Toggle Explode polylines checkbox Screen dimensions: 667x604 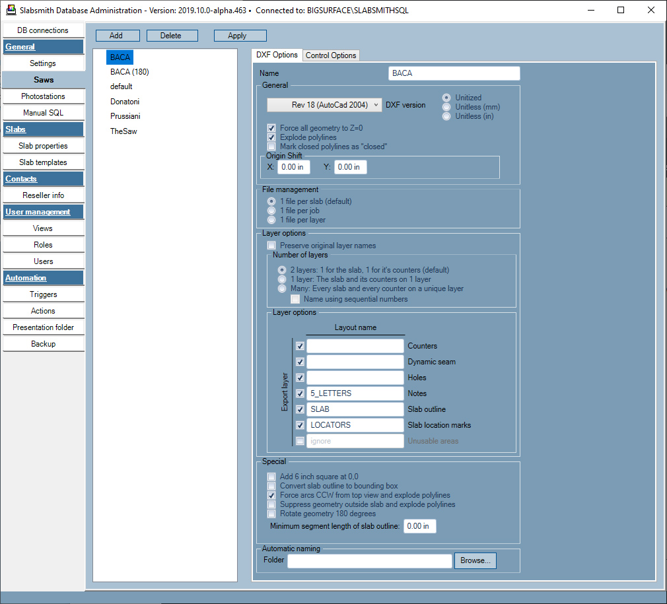click(271, 137)
